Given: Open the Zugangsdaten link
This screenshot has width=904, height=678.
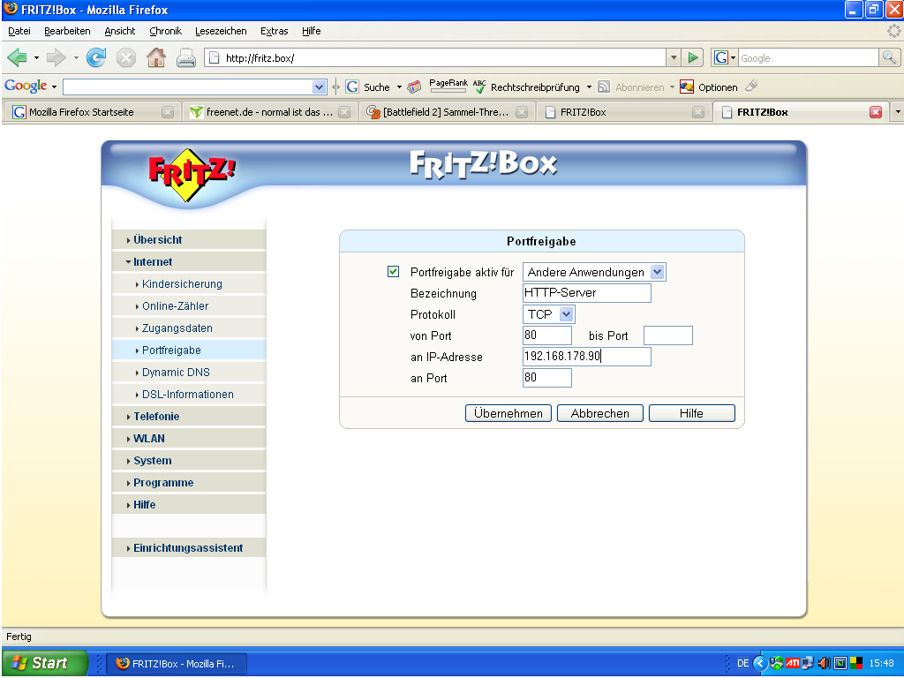Looking at the screenshot, I should coord(177,328).
